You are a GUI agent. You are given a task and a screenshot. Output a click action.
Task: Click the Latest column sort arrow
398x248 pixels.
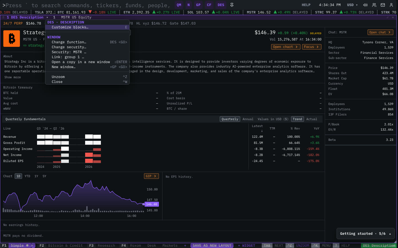pyautogui.click(x=262, y=131)
